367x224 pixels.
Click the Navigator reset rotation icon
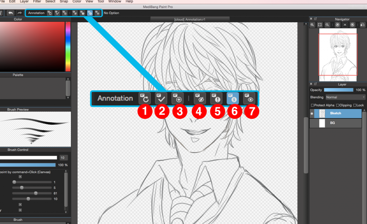click(x=345, y=25)
